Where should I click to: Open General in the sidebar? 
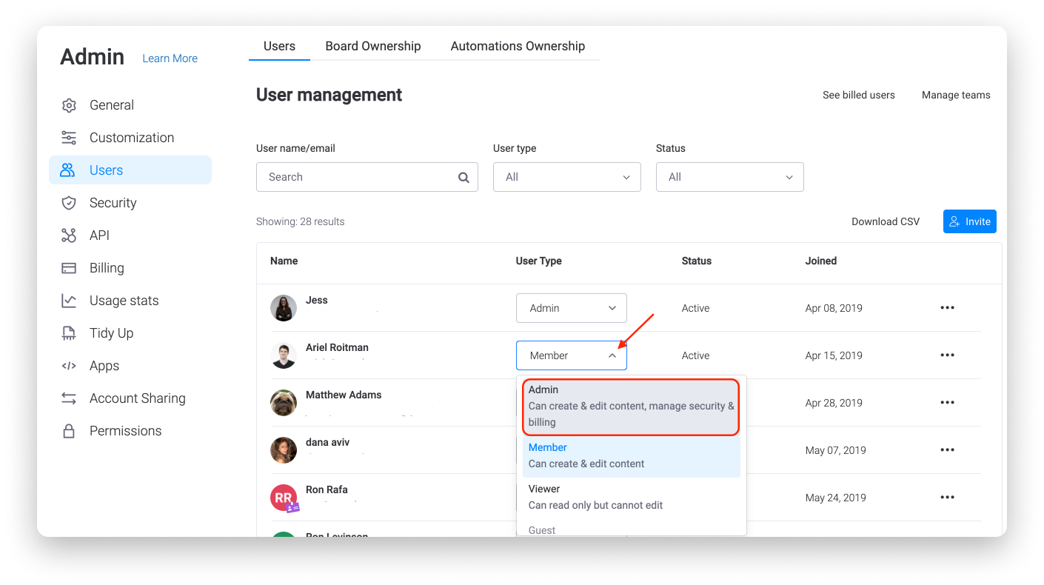pyautogui.click(x=130, y=105)
